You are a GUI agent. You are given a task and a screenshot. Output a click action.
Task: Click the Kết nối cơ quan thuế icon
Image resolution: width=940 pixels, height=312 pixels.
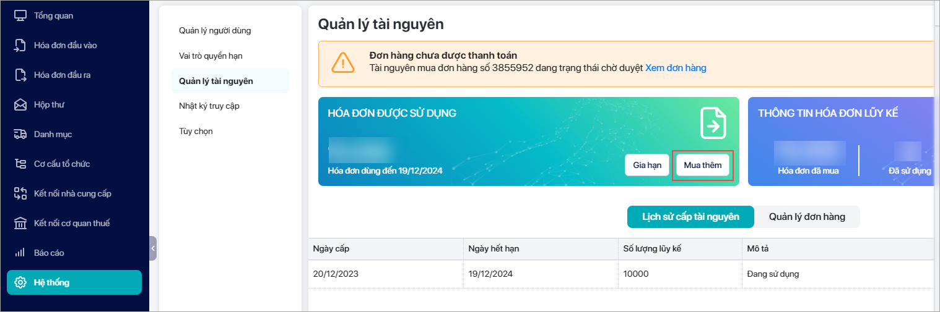click(x=20, y=223)
